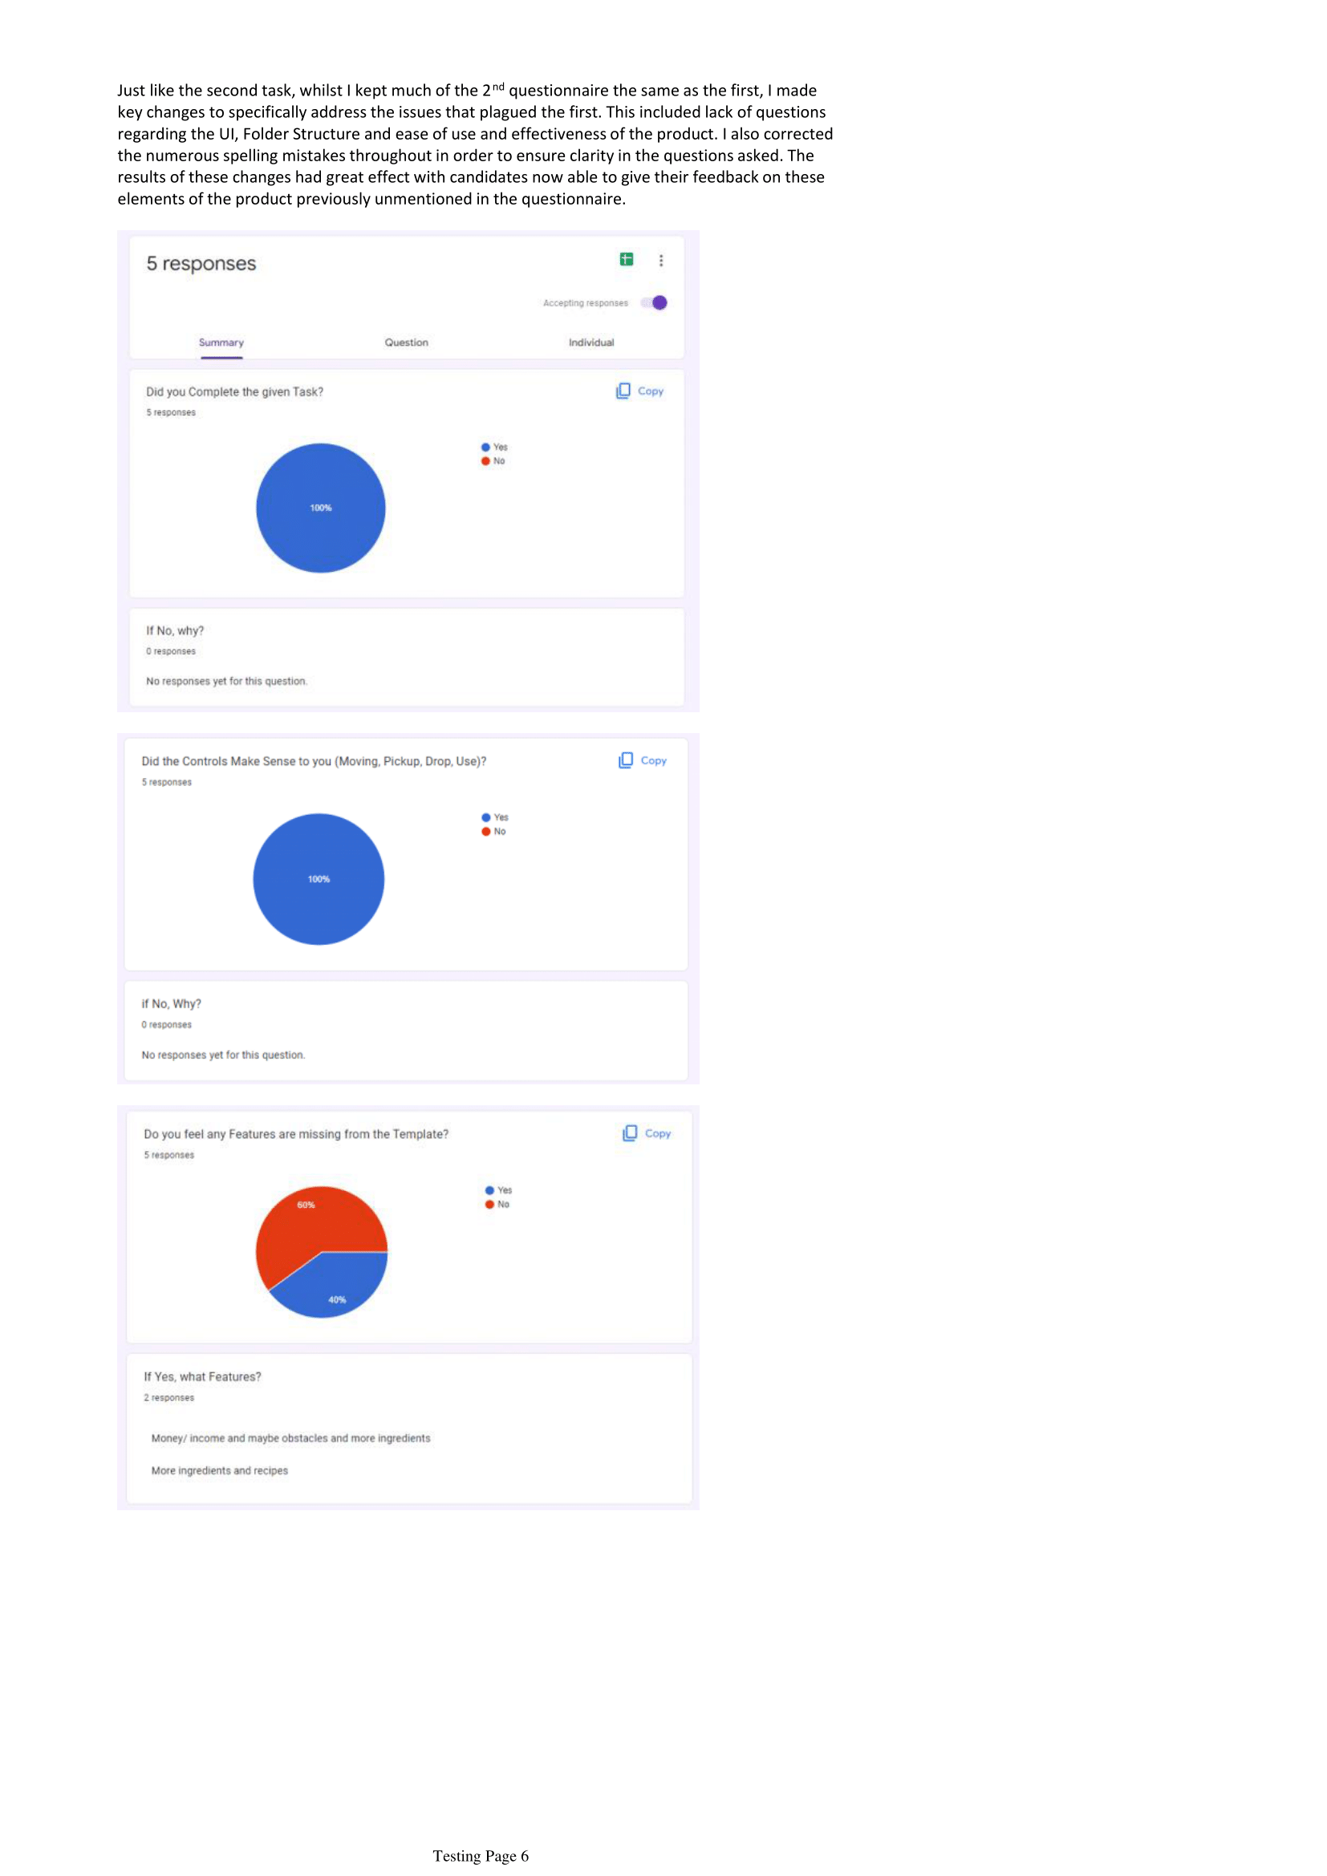1327x1876 pixels.
Task: Open the three-dot more options menu
Action: [661, 260]
